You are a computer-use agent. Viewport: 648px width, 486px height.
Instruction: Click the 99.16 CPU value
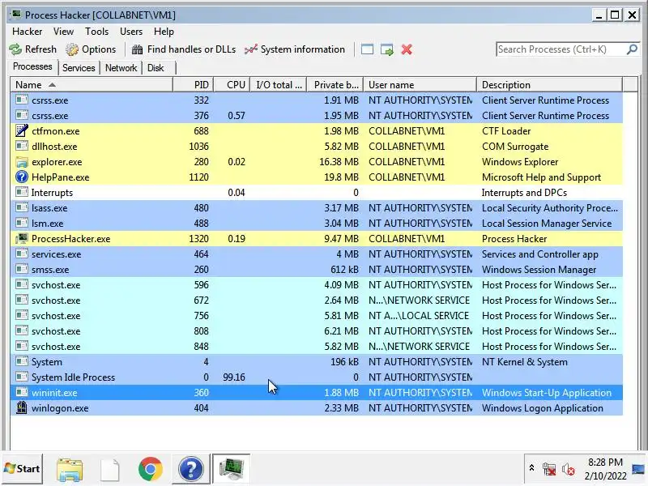pyautogui.click(x=234, y=377)
